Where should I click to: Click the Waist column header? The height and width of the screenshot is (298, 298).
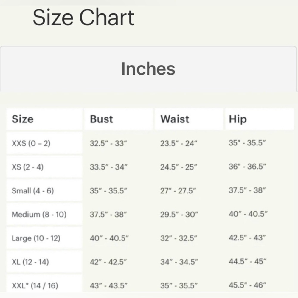pyautogui.click(x=175, y=119)
